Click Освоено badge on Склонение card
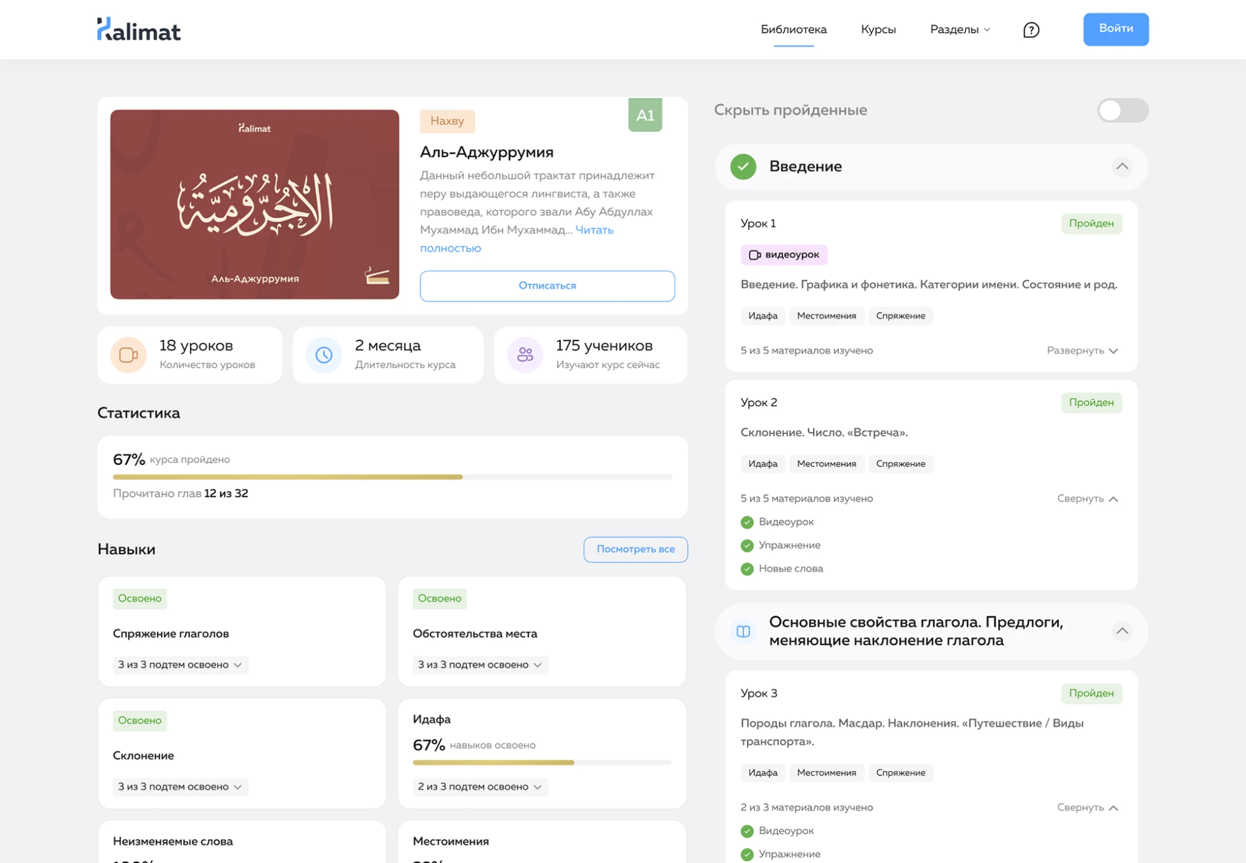 click(140, 720)
